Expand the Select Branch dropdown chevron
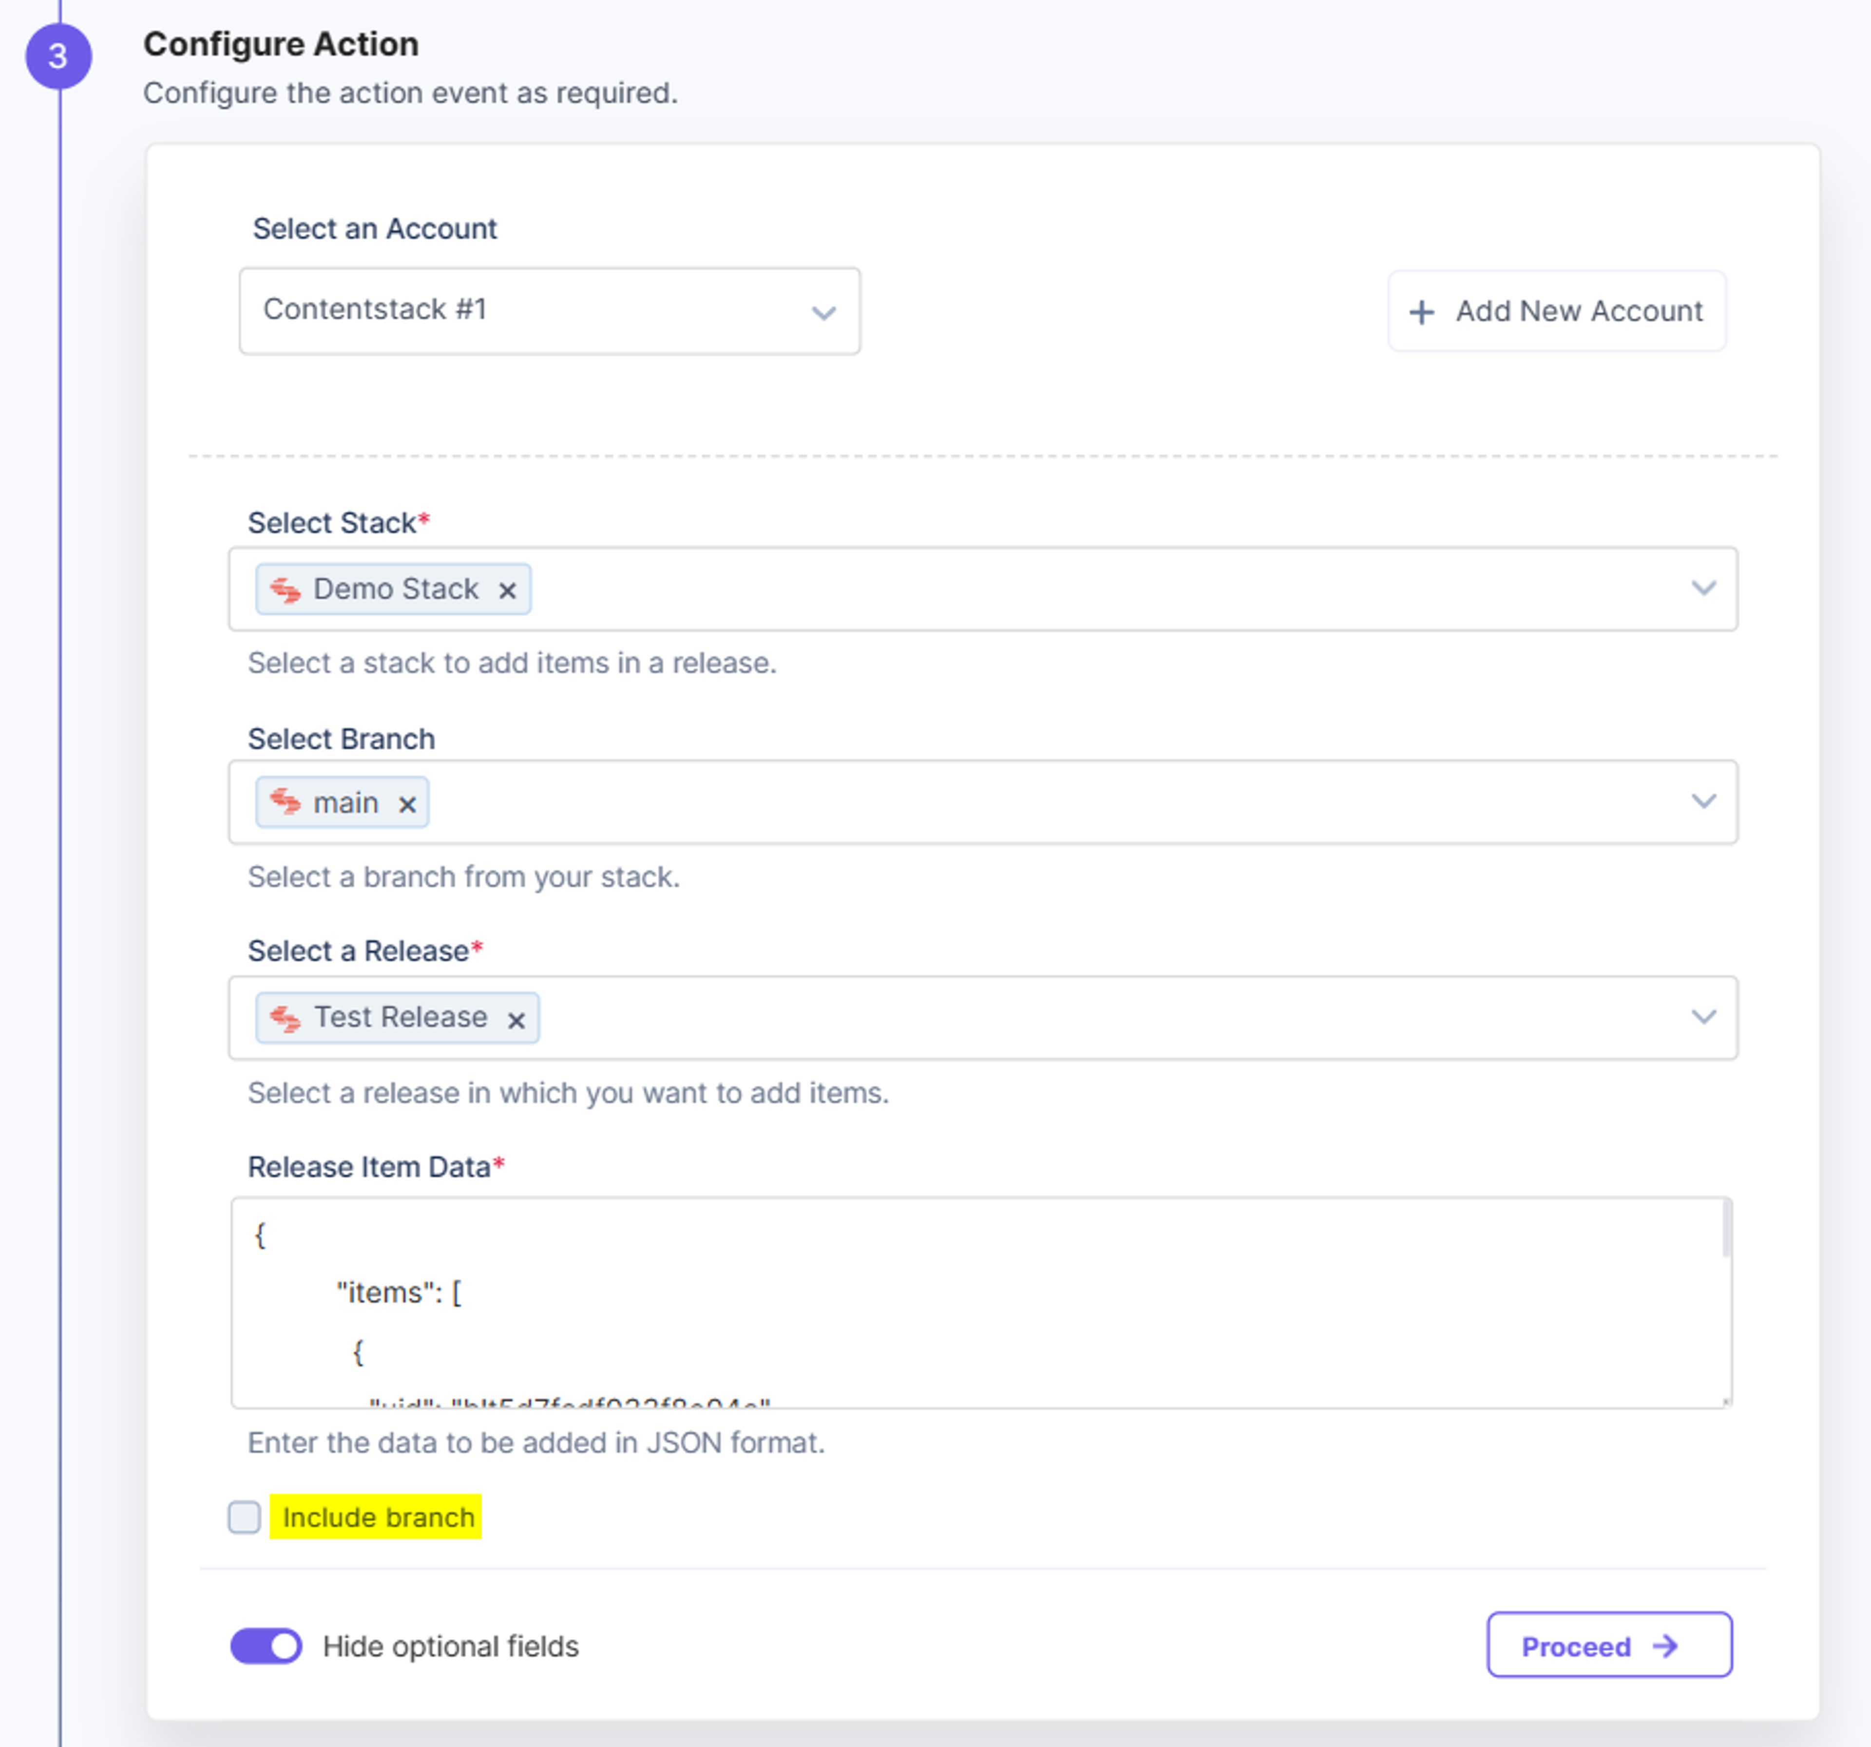 1703,800
